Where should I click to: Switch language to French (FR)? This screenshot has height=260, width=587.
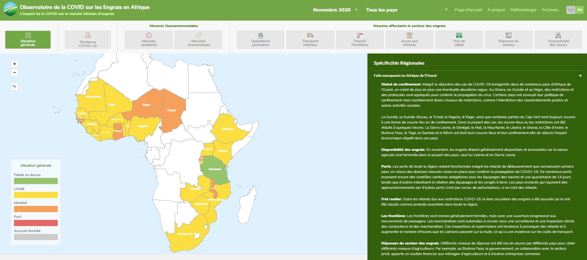pos(579,10)
